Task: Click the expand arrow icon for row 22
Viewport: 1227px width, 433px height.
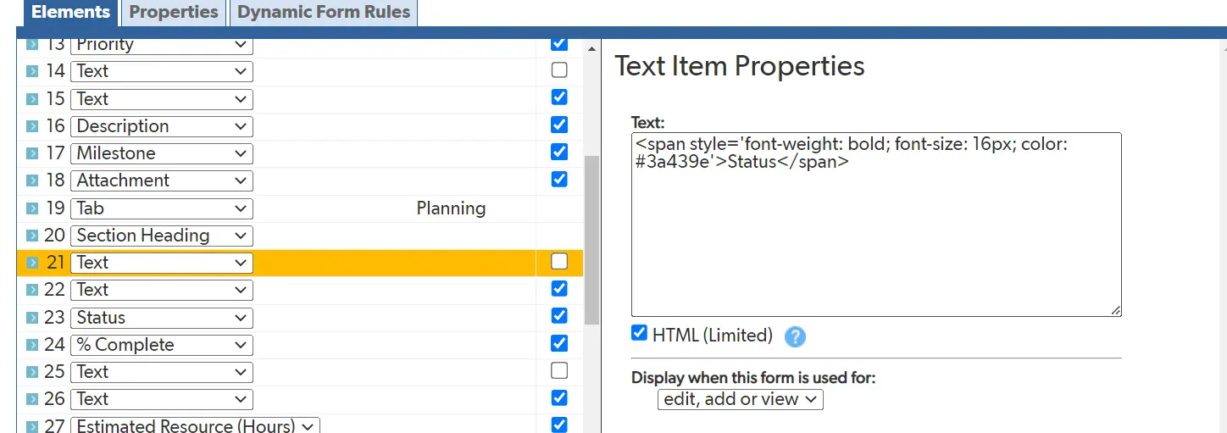Action: [x=32, y=290]
